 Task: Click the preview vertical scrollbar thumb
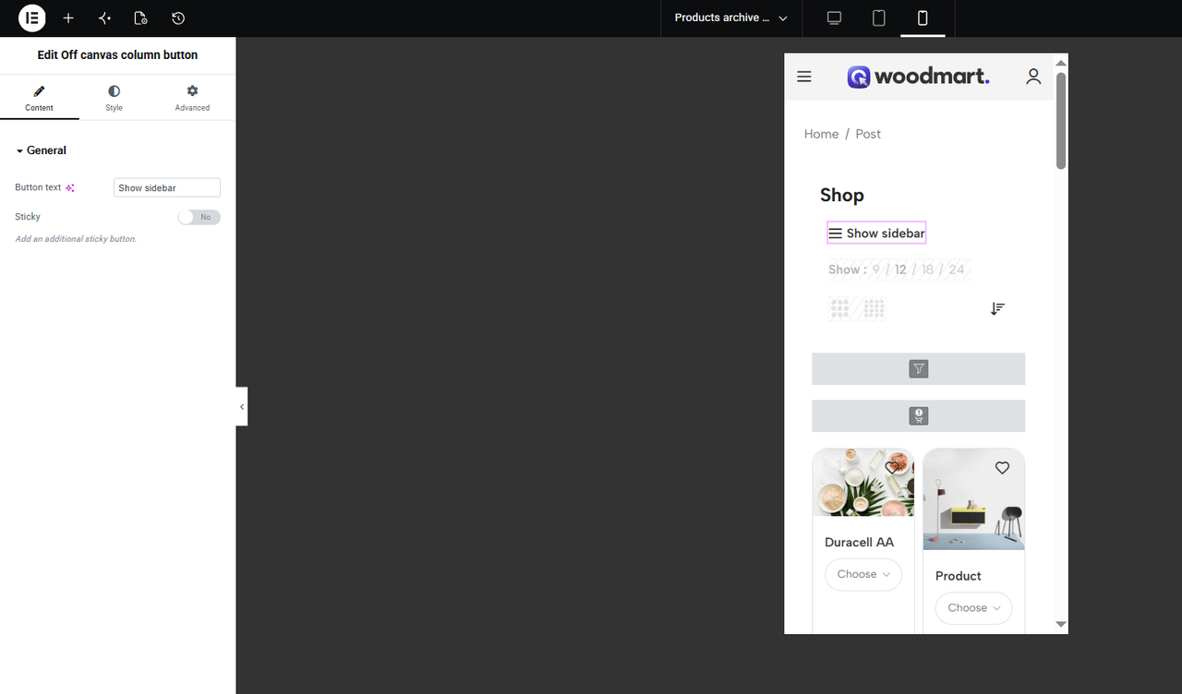[1061, 120]
